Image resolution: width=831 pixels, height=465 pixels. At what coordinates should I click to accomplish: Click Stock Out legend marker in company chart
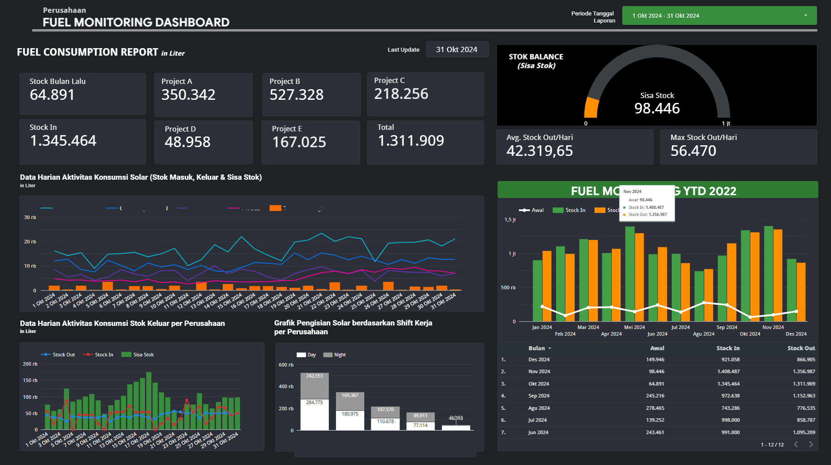(46, 355)
